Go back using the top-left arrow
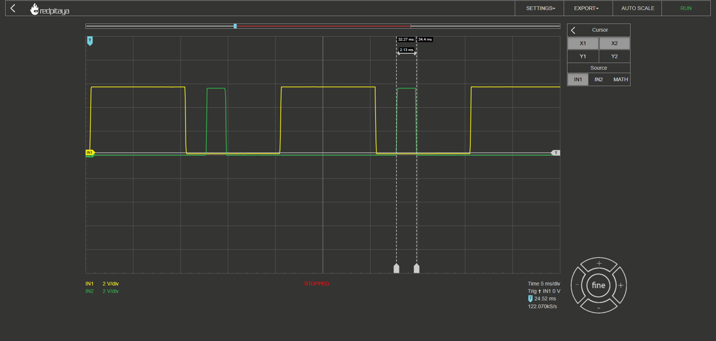 click(13, 8)
